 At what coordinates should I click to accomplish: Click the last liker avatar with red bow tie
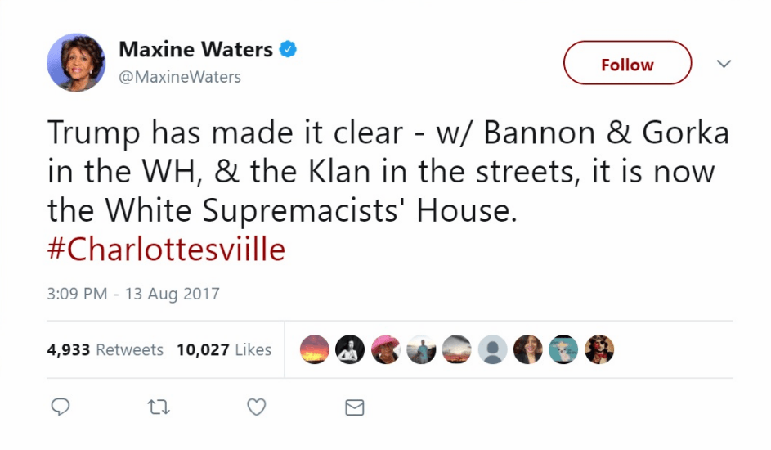(x=599, y=349)
